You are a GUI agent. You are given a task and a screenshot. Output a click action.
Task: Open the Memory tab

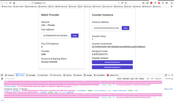(68, 75)
